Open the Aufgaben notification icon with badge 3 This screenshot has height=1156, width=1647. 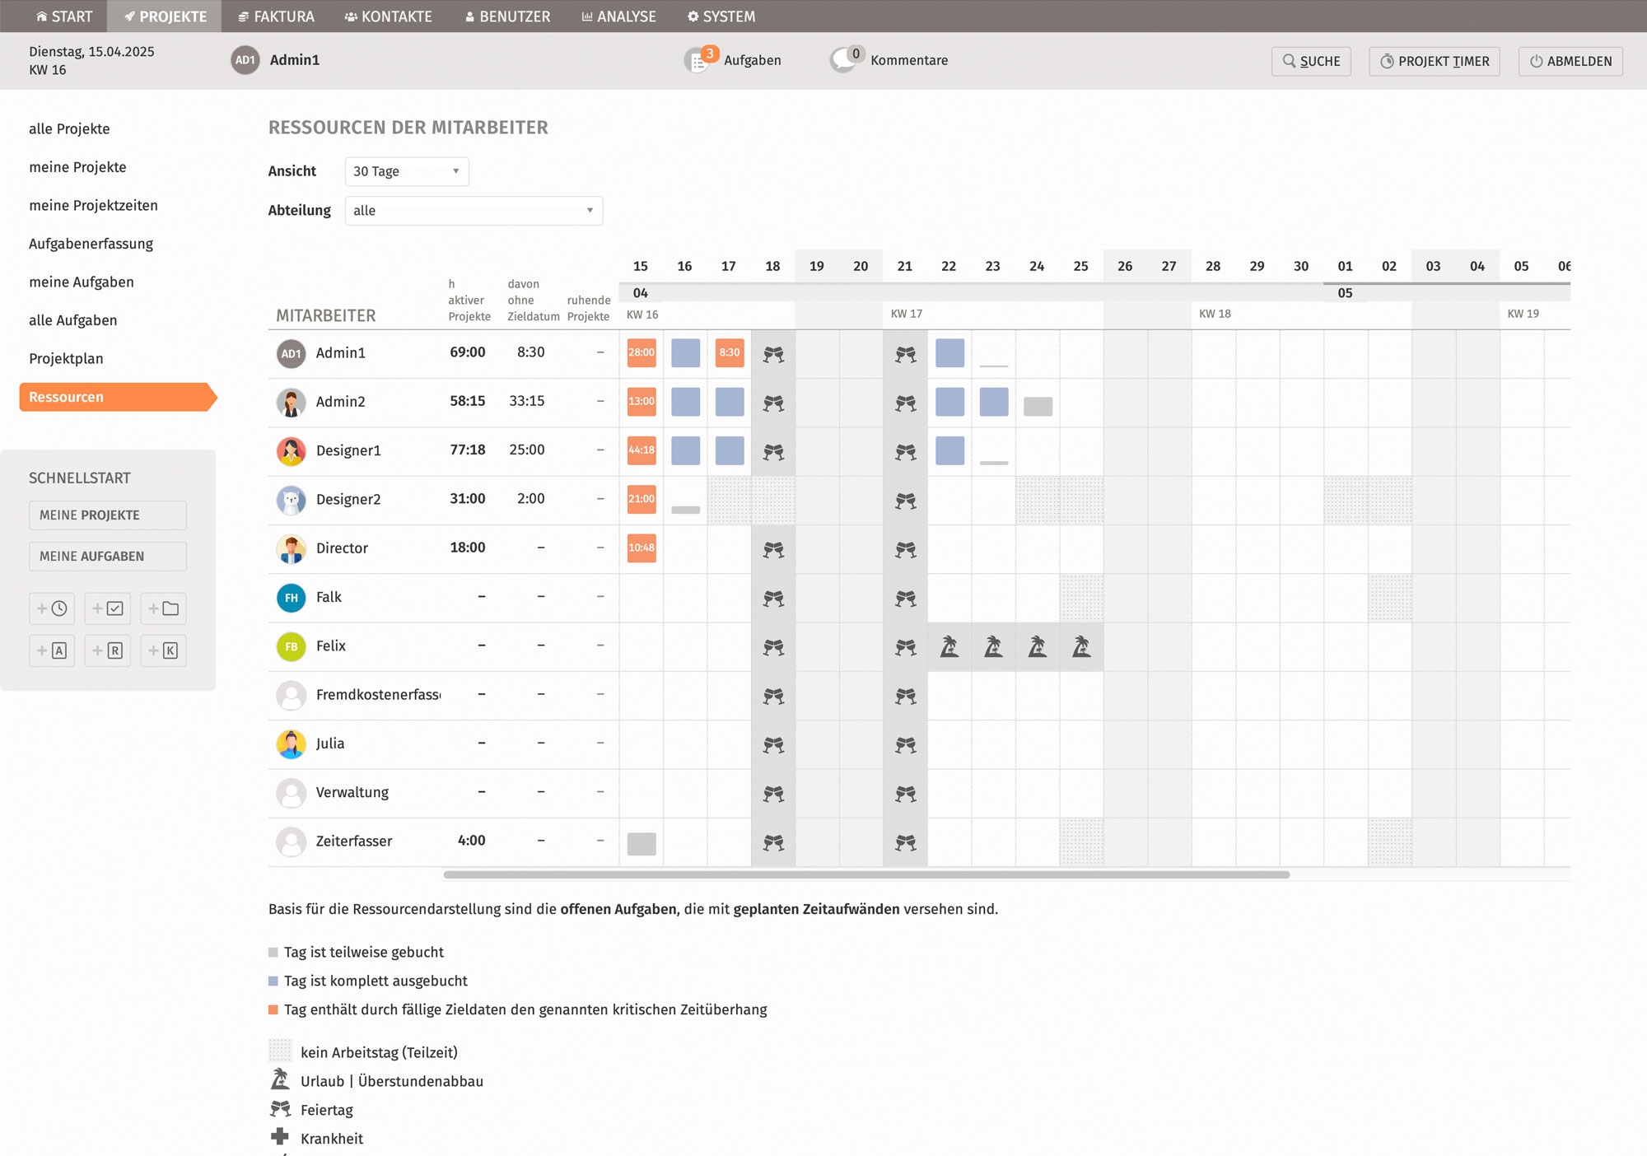click(698, 60)
